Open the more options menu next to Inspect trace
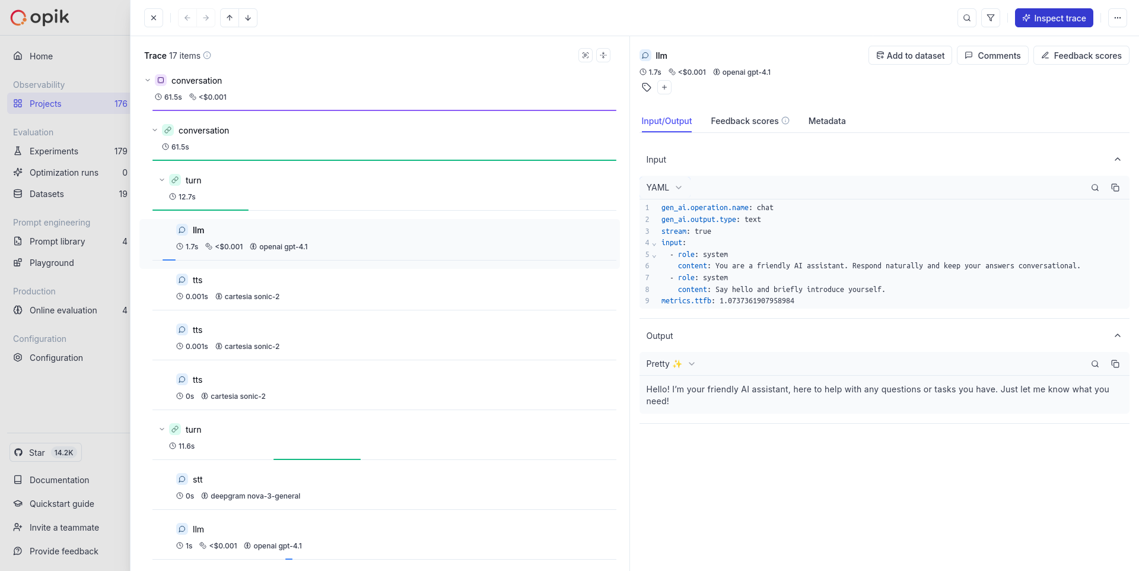Screen dimensions: 1139x571 [x=1118, y=18]
